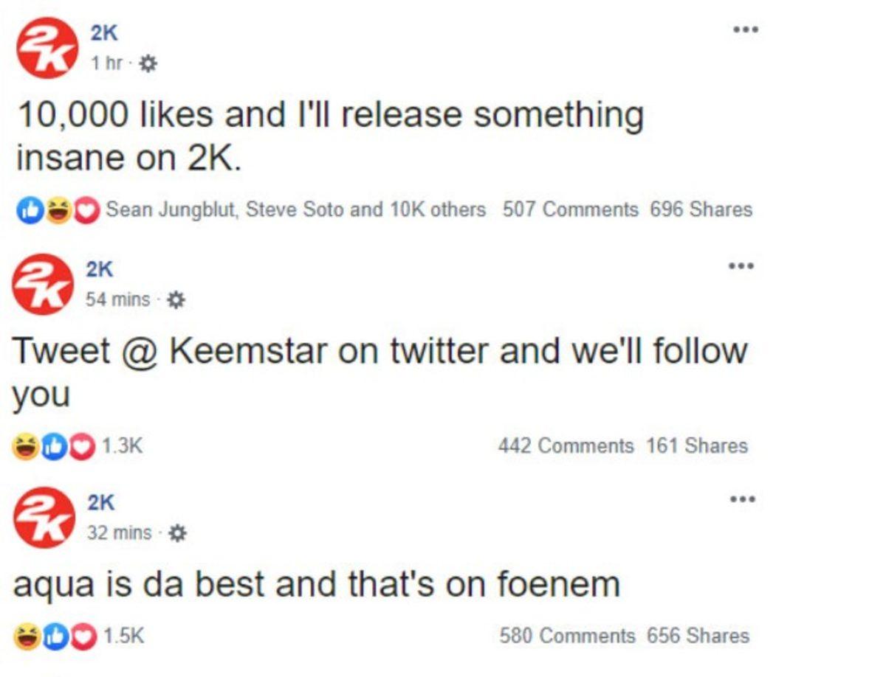View the "696 Shares" on the first post

[701, 210]
